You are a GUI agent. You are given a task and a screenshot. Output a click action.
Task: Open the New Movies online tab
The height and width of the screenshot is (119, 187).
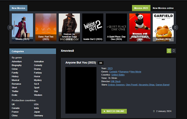coord(163,8)
